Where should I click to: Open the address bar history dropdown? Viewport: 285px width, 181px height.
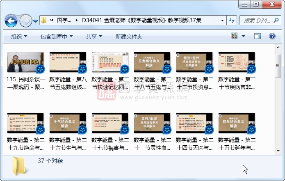222,21
